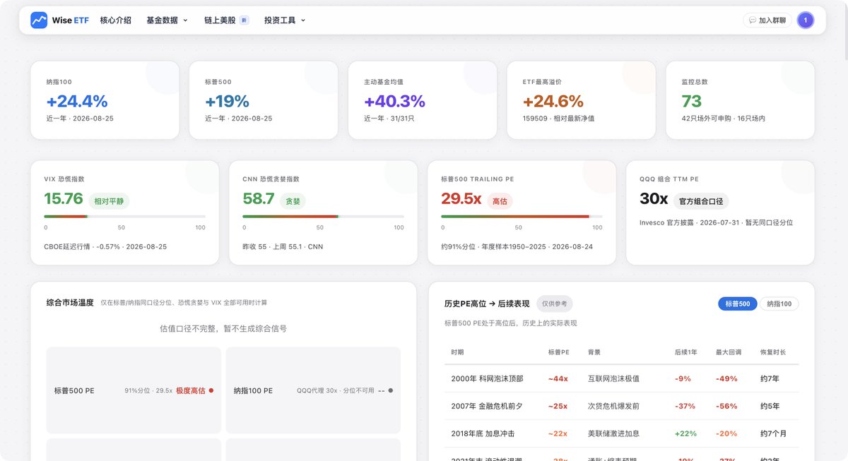Click the 仅供参考 badge

(x=555, y=304)
